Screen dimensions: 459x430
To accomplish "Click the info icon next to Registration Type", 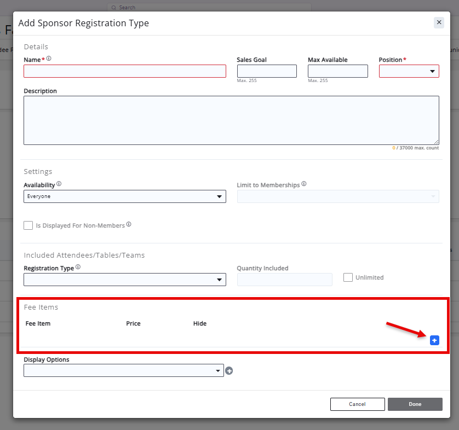I will tap(78, 267).
